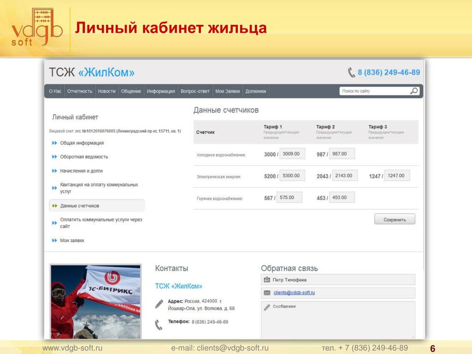Click the Сохранить button
Viewport: 472px width, 354px height.
point(395,219)
